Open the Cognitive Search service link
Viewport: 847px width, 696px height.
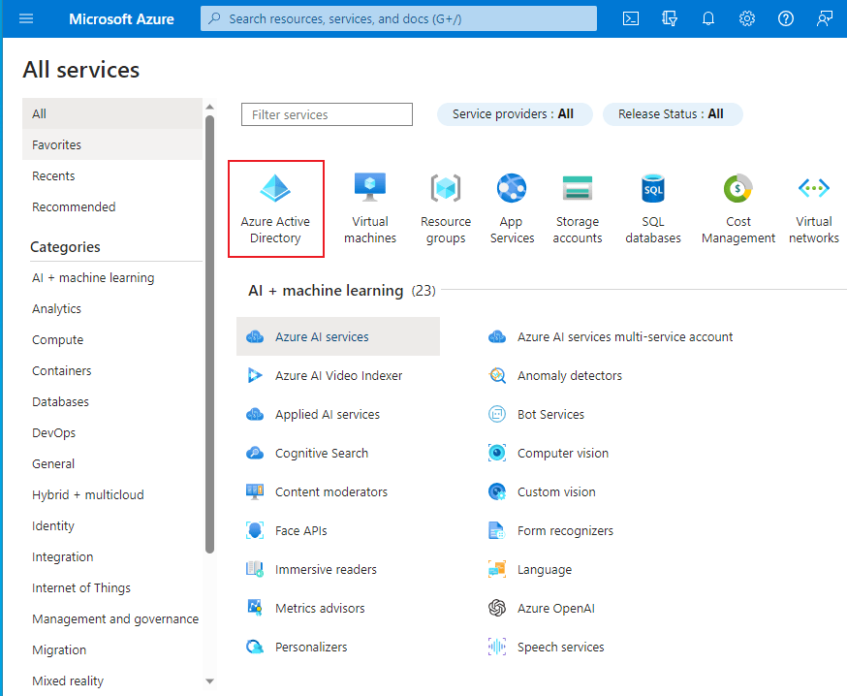pyautogui.click(x=322, y=454)
